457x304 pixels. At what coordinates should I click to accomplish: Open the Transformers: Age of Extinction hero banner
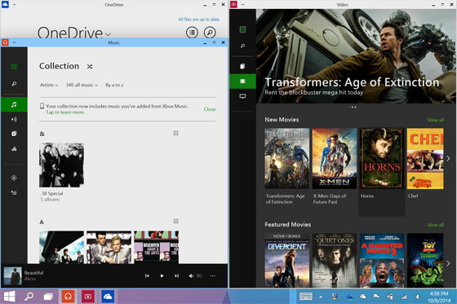pyautogui.click(x=356, y=56)
